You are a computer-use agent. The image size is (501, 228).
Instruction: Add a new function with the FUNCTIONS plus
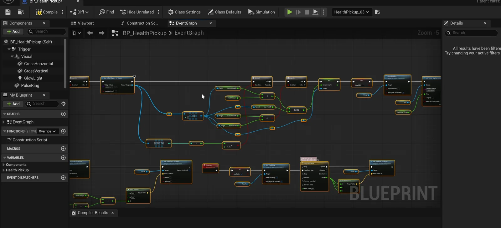(x=63, y=131)
